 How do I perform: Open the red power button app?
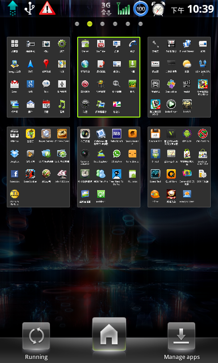pos(85,84)
